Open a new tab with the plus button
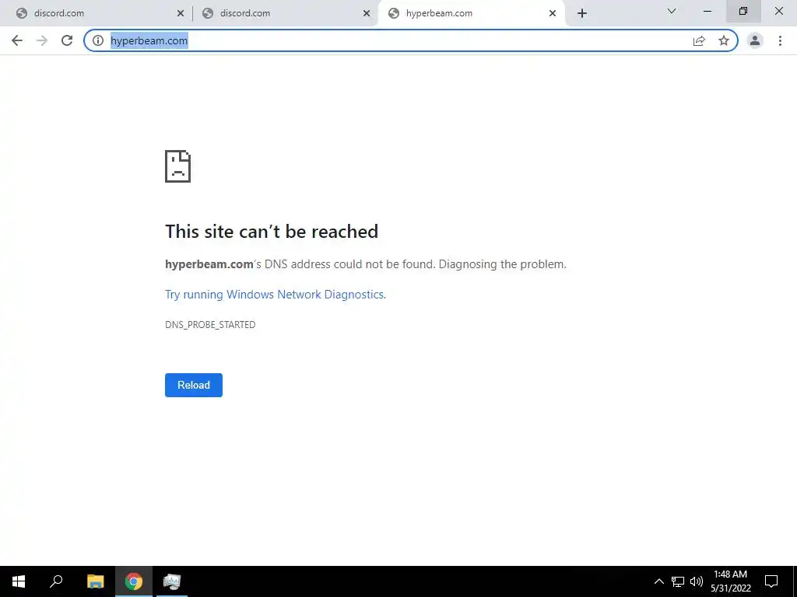Viewport: 797px width, 597px height. coord(582,13)
